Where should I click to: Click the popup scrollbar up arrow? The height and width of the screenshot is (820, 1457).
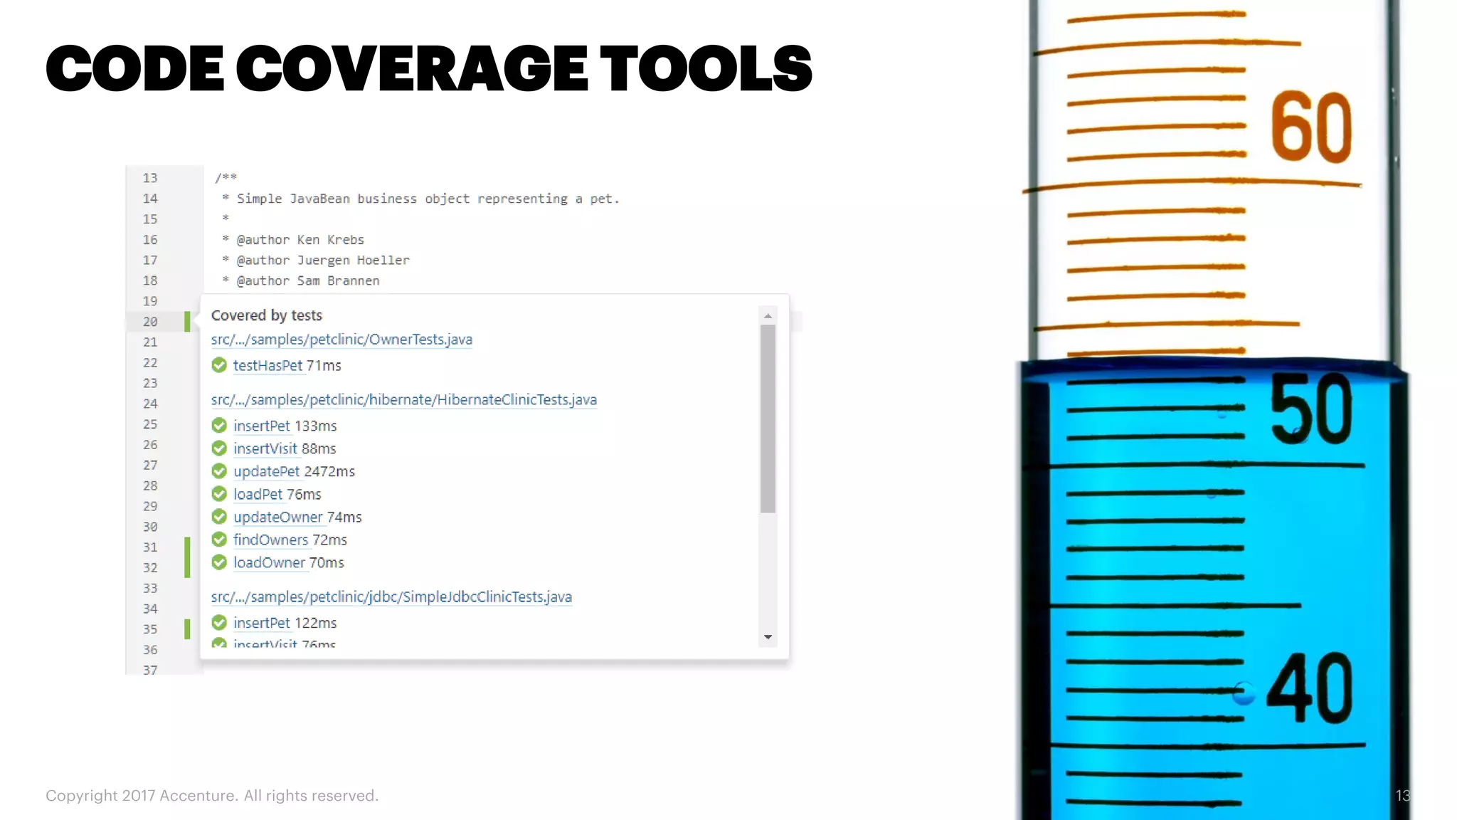point(768,315)
